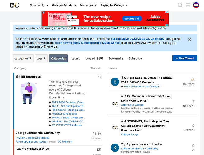Click the Threads column header
The image size is (204, 155).
(96, 69)
